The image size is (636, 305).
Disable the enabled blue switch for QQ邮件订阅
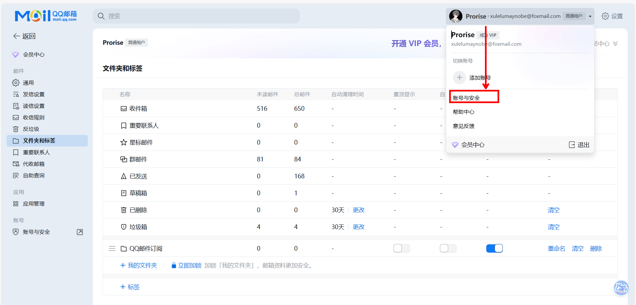494,249
